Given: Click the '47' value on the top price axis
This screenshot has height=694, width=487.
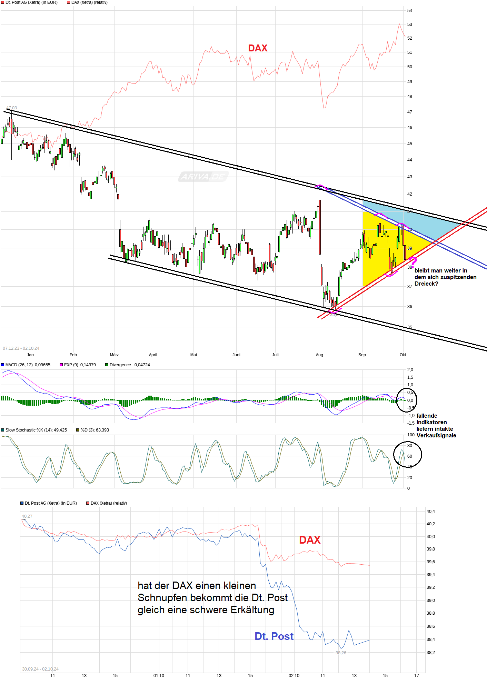Looking at the screenshot, I should click(410, 112).
